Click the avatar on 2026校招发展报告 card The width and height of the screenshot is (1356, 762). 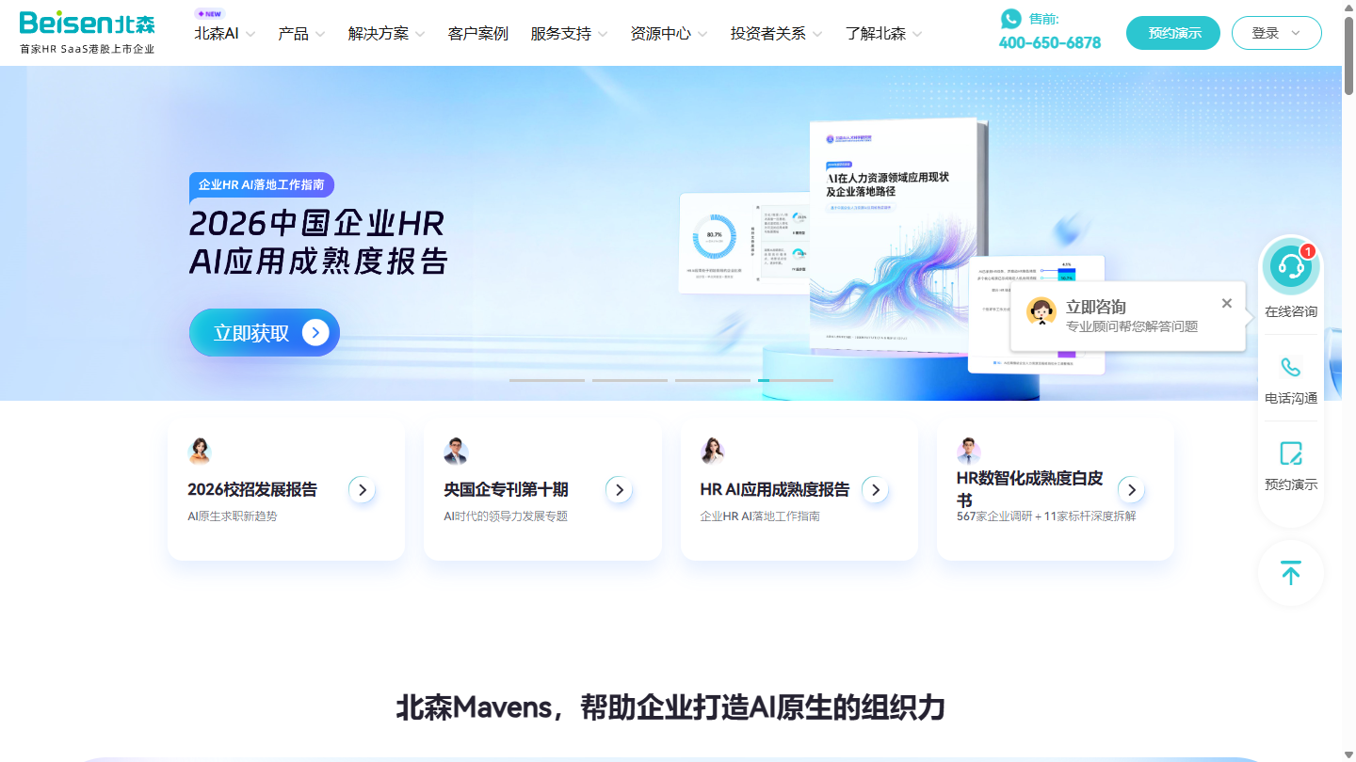[200, 452]
